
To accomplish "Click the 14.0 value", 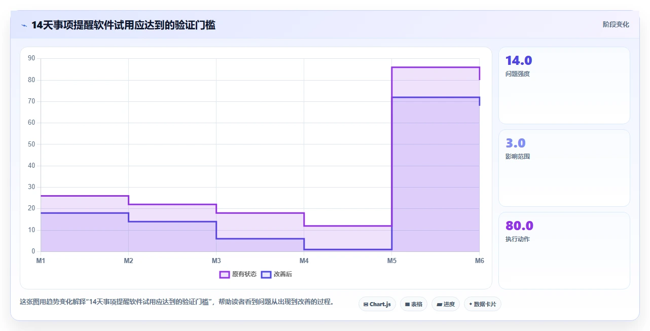I will (519, 61).
